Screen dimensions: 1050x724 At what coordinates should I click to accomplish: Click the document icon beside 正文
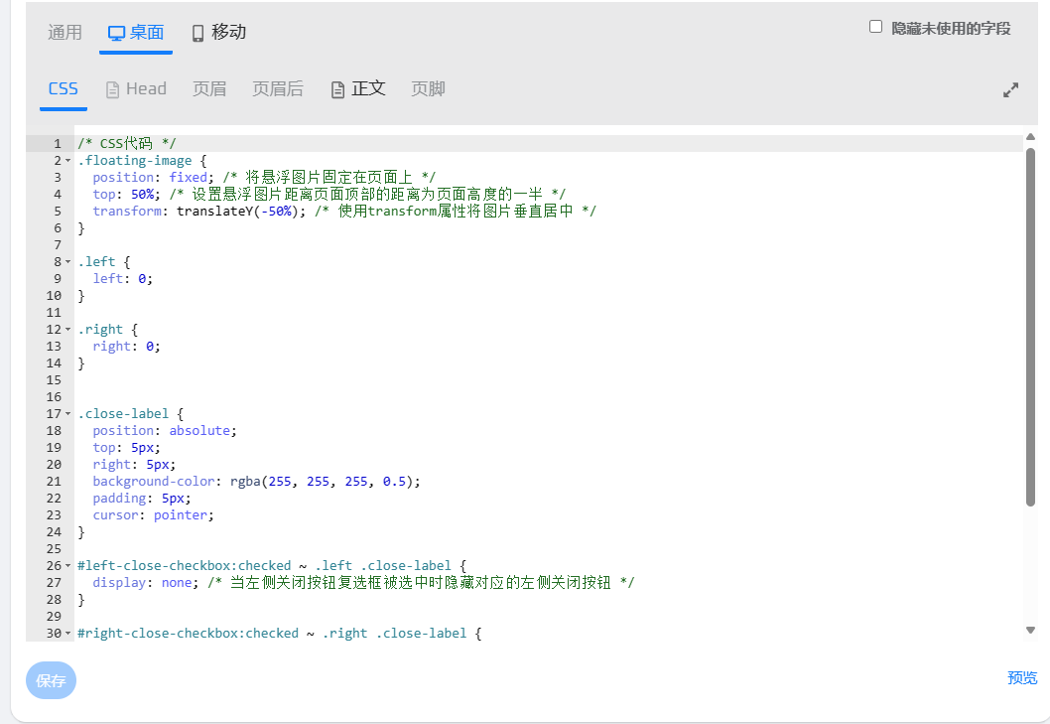(337, 89)
